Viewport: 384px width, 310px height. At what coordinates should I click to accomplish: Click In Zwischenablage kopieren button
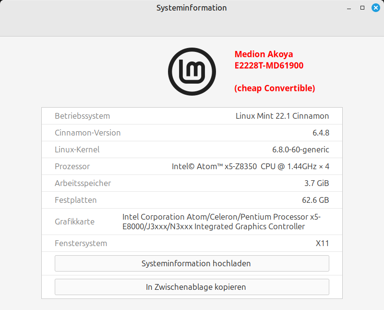click(192, 287)
